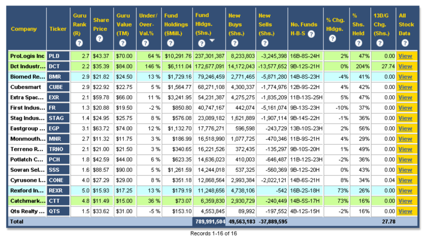
Task: Click the STAG ticker cell
Action: tap(58, 118)
